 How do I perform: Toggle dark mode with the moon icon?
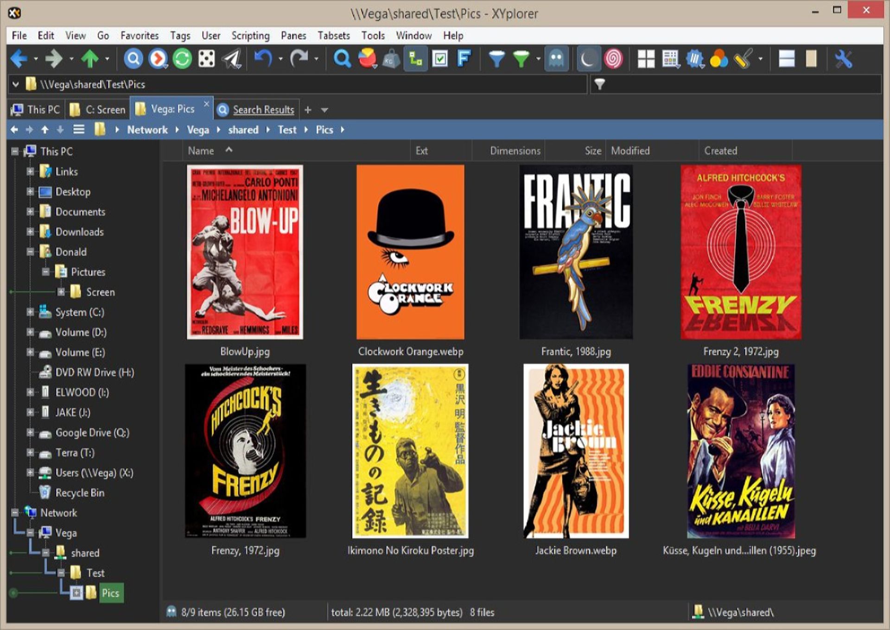(588, 59)
